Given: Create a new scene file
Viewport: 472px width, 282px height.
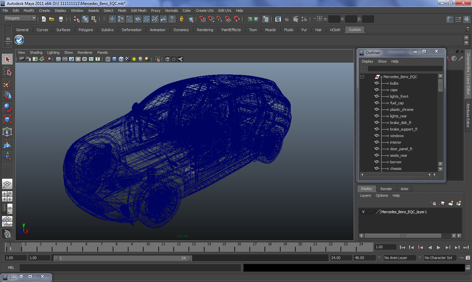Looking at the screenshot, I should 44,19.
